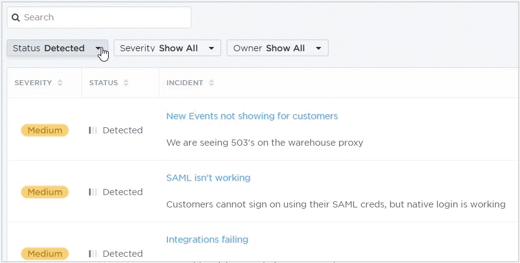Click status bars icon in Integrations failing row
The image size is (520, 263).
click(x=93, y=254)
